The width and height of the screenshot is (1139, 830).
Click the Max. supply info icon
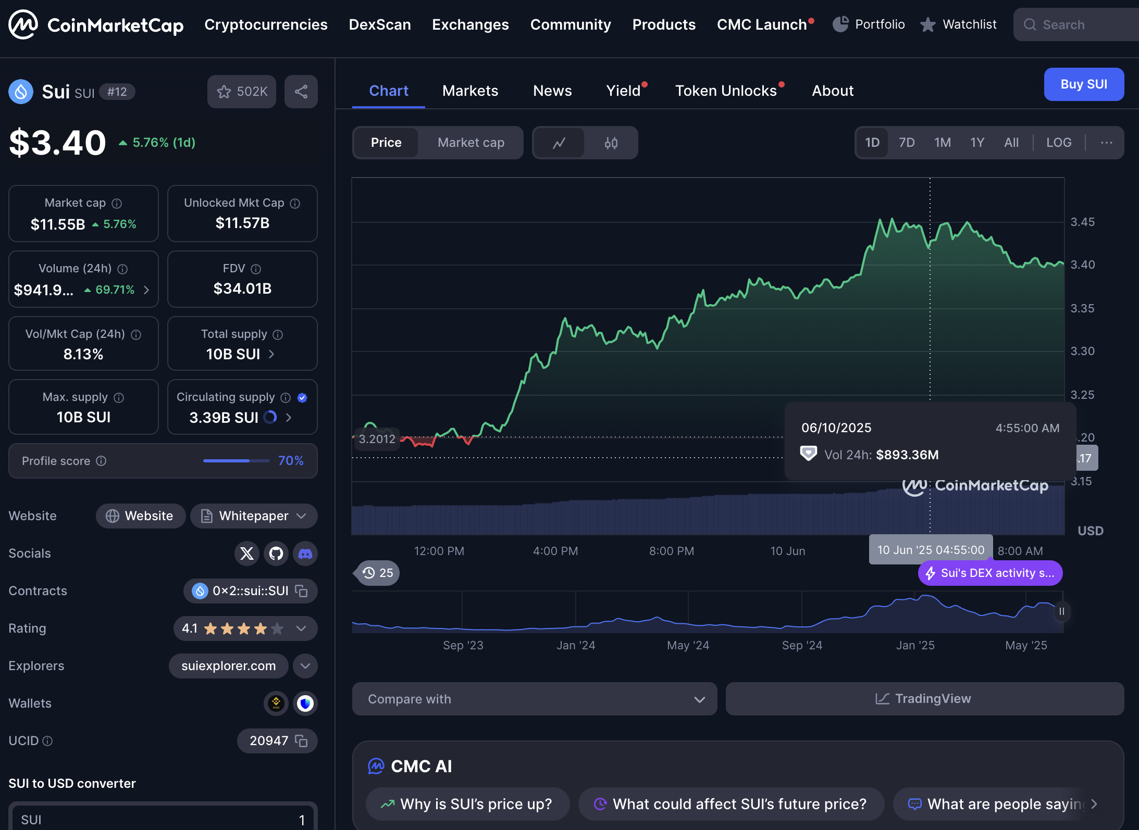coord(119,398)
